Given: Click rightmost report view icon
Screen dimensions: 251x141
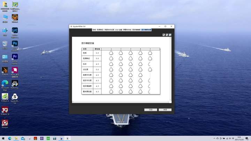Looking at the screenshot, I should 170,35.
